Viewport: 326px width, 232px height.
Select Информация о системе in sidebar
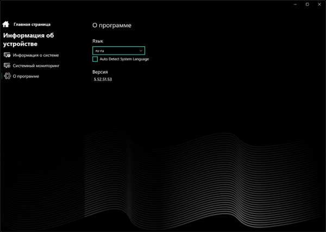click(36, 55)
